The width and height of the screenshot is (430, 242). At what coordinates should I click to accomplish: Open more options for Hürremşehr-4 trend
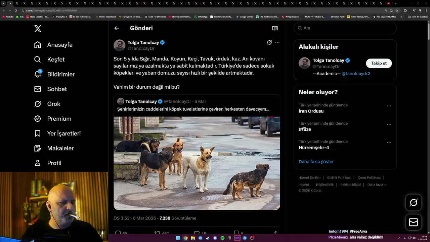click(x=389, y=142)
